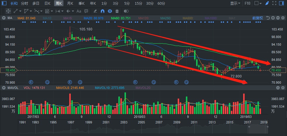Delete drawings with the trash can icon
This screenshot has width=287, height=136.
pos(117,11)
